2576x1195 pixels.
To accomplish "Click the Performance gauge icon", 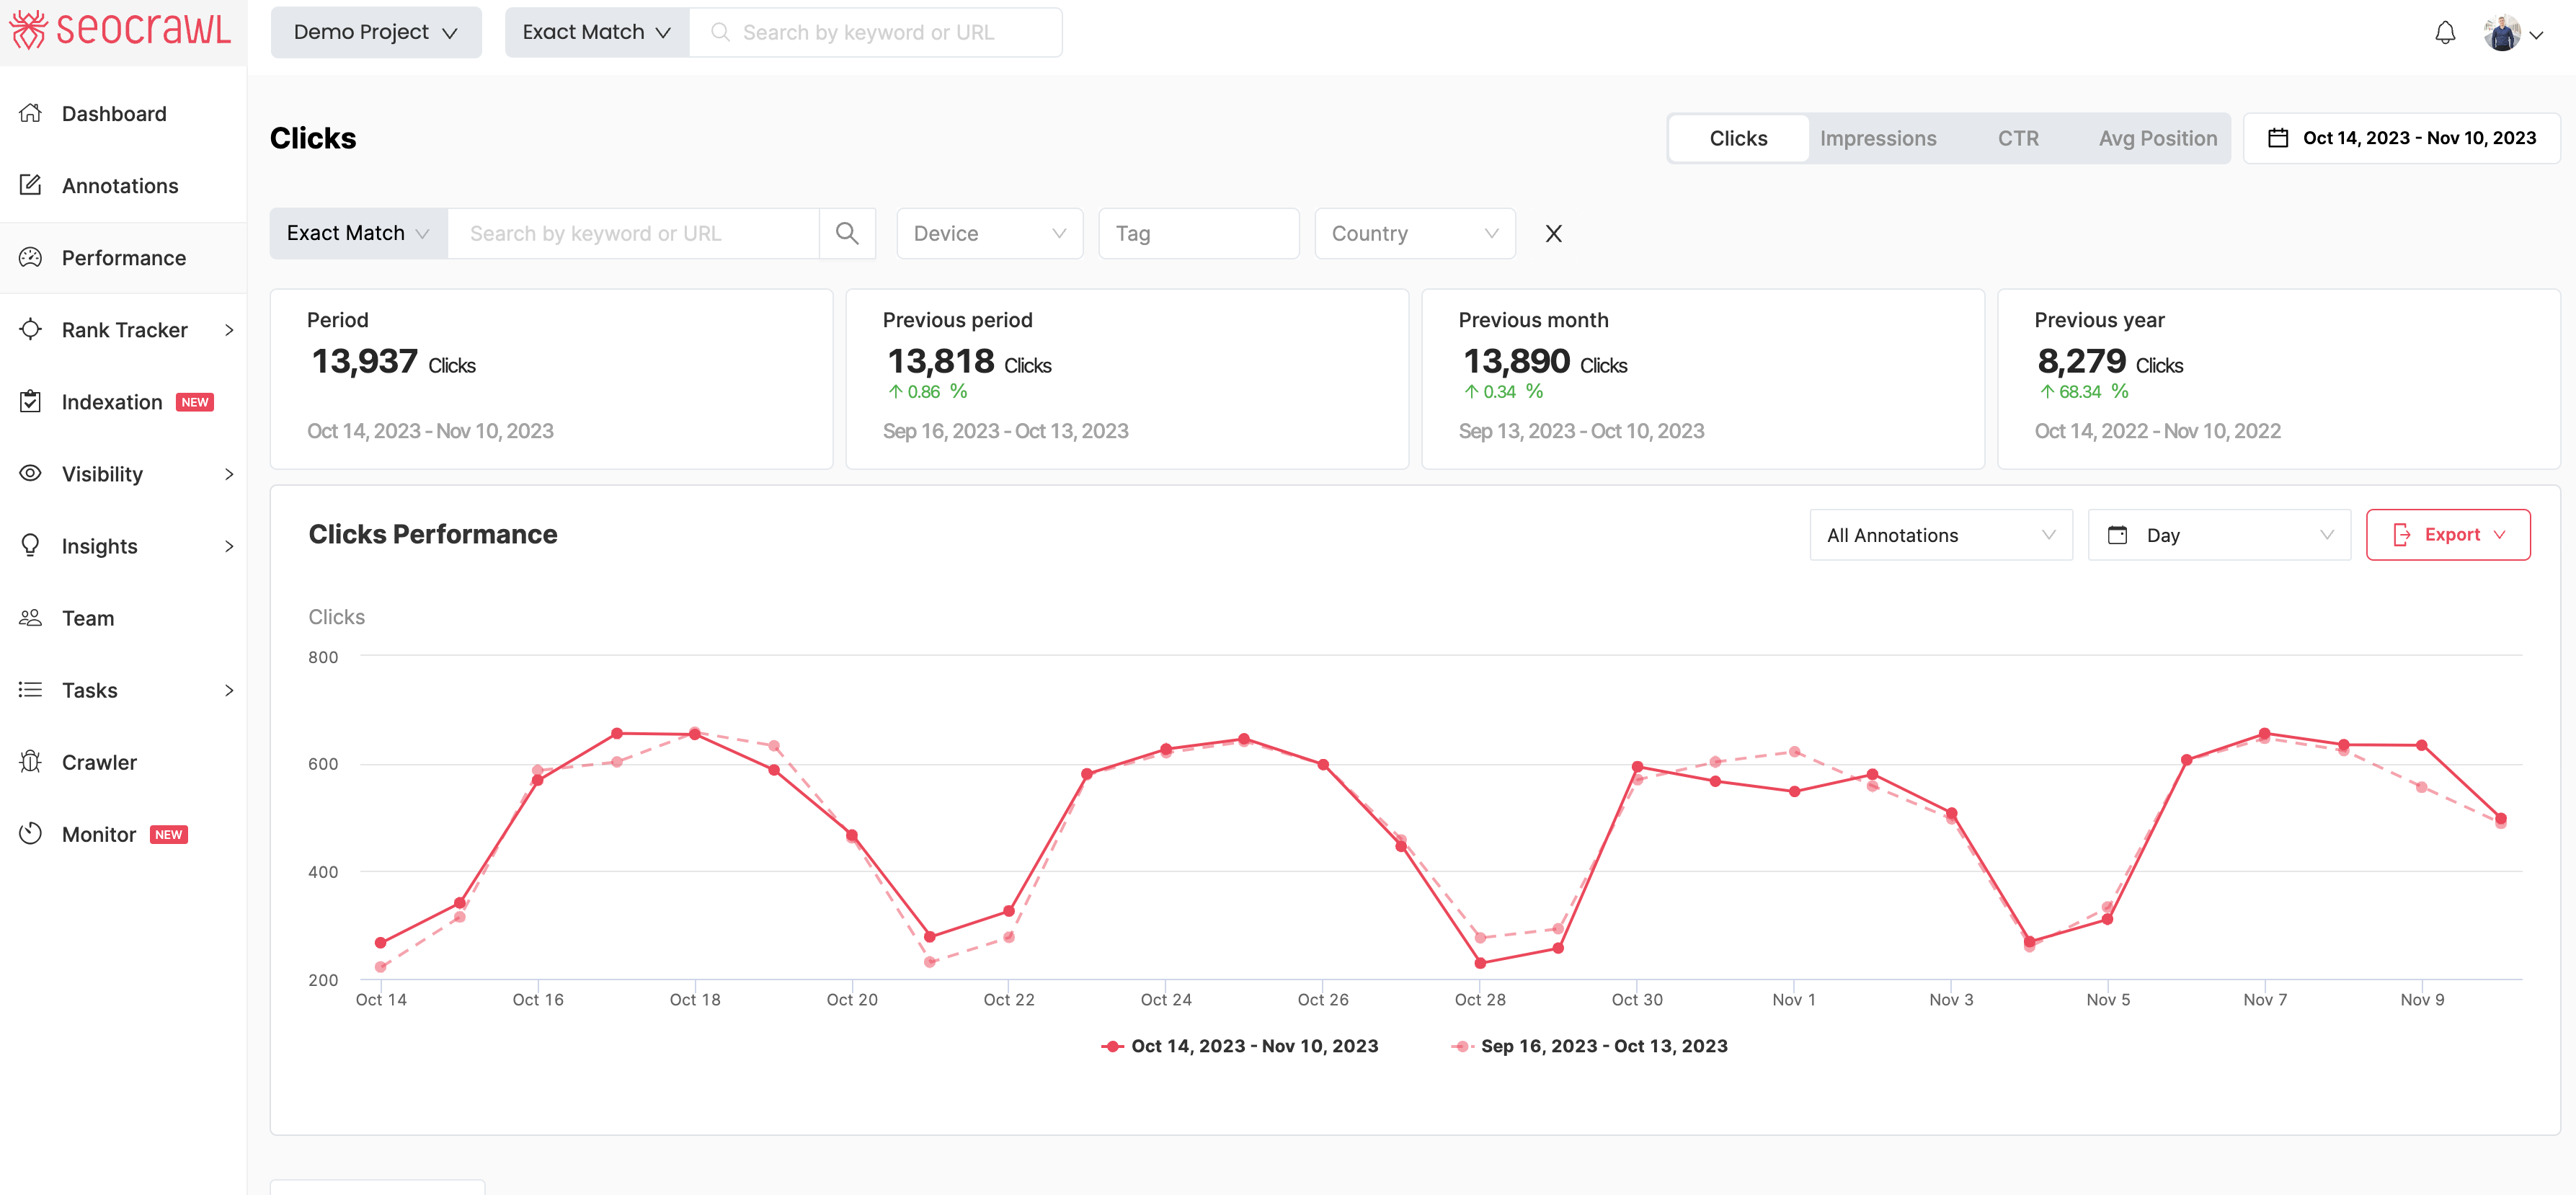I will (30, 257).
